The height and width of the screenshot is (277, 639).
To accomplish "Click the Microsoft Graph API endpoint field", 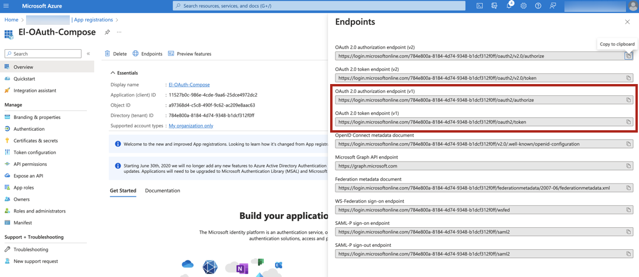I will [x=484, y=166].
